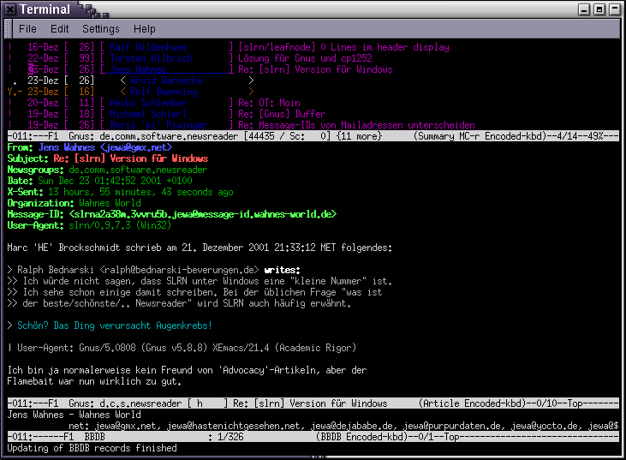Image resolution: width=626 pixels, height=460 pixels.
Task: Maximize the Terminal window
Action: click(x=599, y=9)
